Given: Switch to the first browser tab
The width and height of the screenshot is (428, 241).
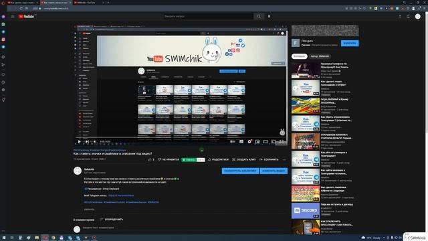Looking at the screenshot, I should (x=22, y=3).
